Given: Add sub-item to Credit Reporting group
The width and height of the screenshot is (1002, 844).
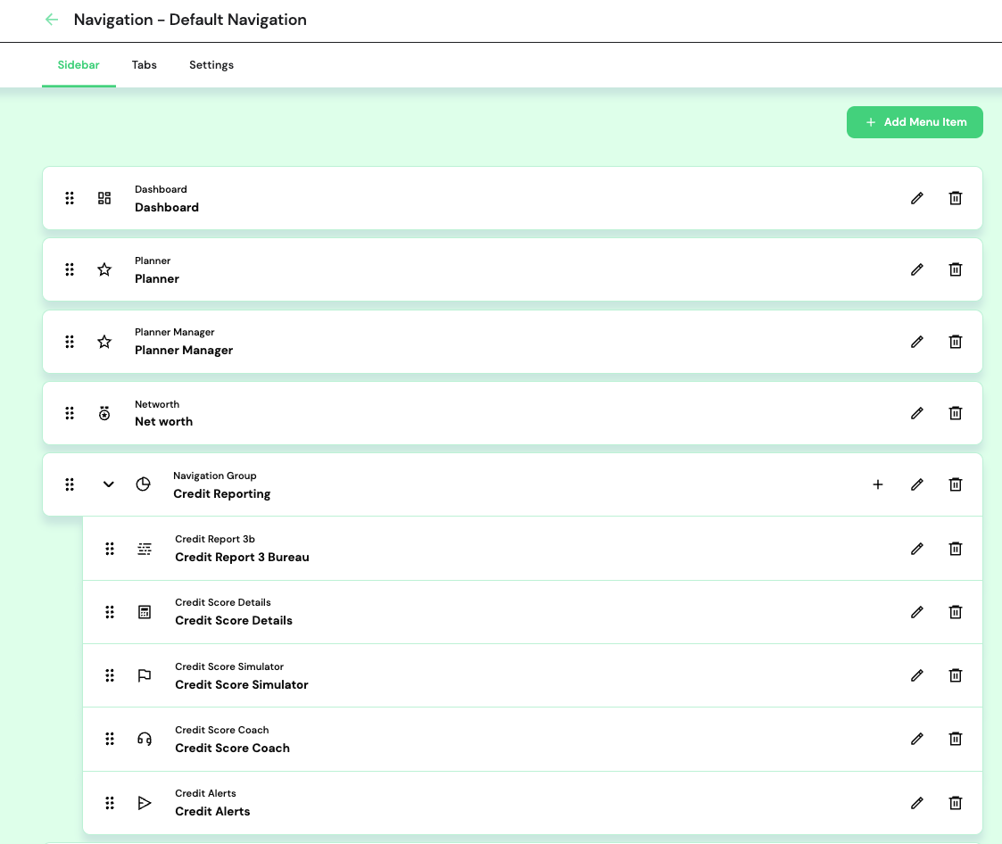Looking at the screenshot, I should click(878, 485).
